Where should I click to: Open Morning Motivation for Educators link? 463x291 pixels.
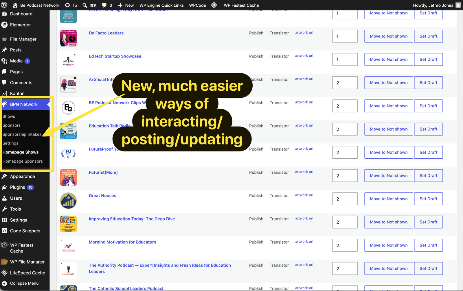[122, 242]
